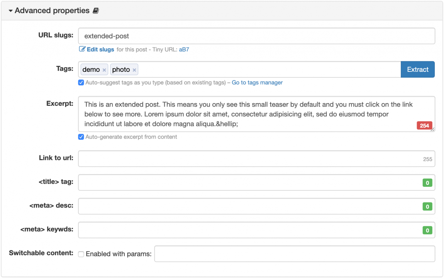Click the demo tag label
The width and height of the screenshot is (444, 278).
(91, 69)
